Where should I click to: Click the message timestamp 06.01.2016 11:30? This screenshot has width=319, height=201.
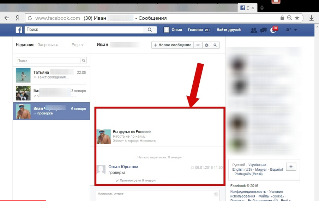click(209, 168)
